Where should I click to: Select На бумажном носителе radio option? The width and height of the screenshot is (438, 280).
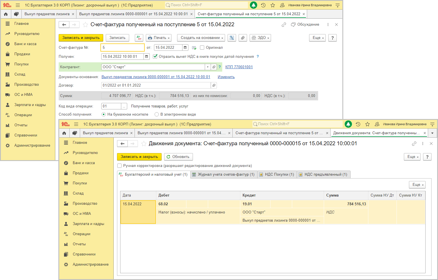(x=104, y=114)
